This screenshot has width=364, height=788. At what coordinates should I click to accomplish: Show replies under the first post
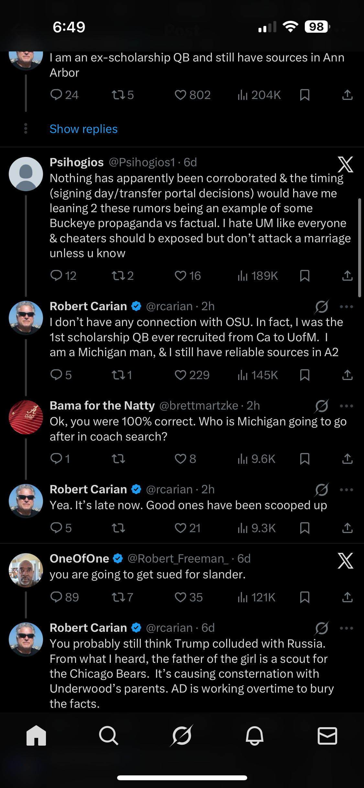click(83, 129)
